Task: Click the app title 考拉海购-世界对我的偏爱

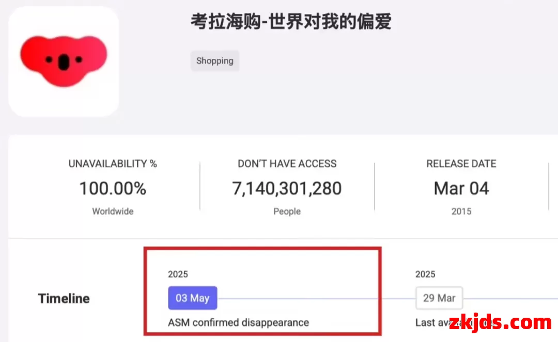Action: (x=291, y=21)
